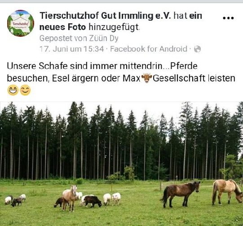Viewport: 243px width, 226px height.
Task: Click the dark brown horse in photo
Action: (x=180, y=194)
